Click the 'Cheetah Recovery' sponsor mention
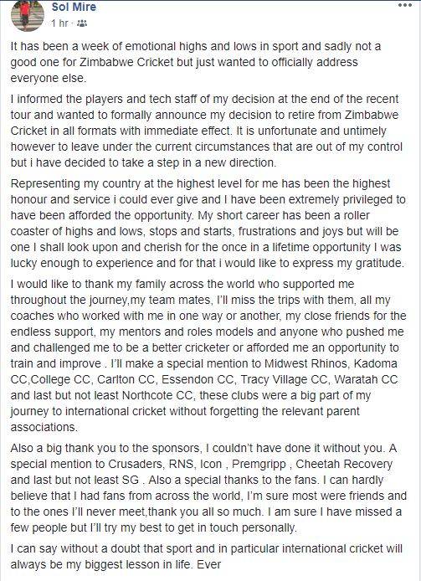The width and height of the screenshot is (421, 581). pos(344,464)
